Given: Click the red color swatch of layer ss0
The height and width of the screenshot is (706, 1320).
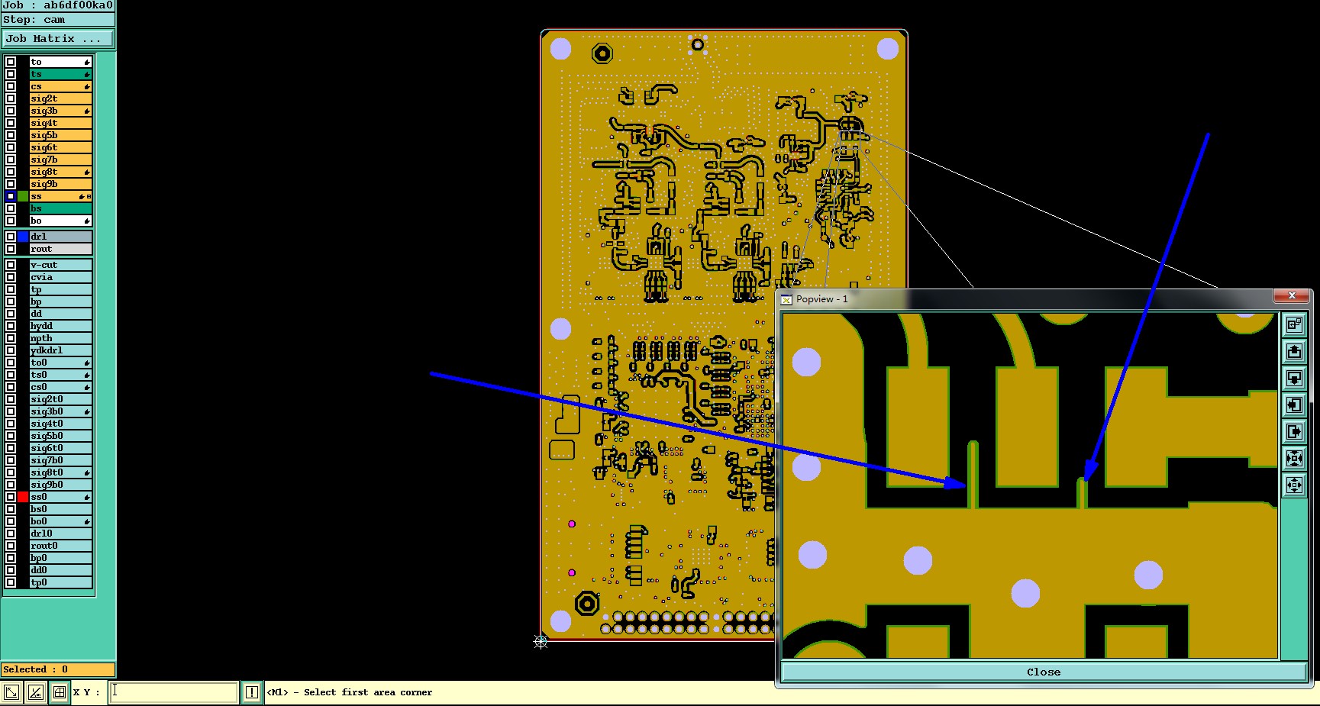Looking at the screenshot, I should 23,497.
